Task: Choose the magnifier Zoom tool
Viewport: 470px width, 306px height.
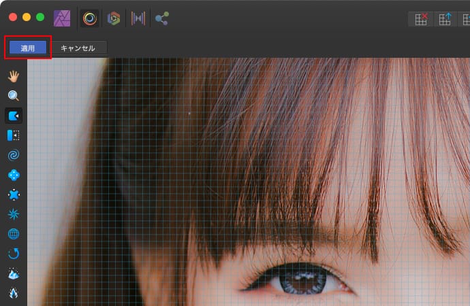Action: click(14, 96)
